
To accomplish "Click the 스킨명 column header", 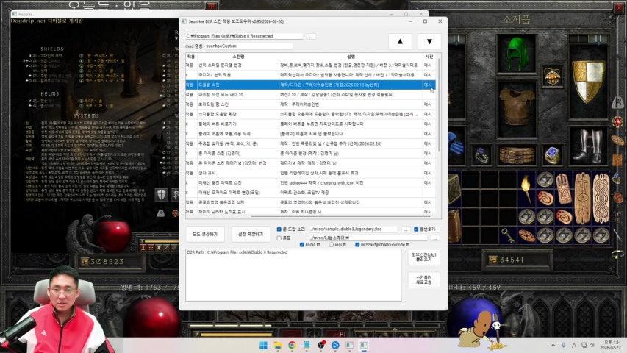I will [237, 57].
